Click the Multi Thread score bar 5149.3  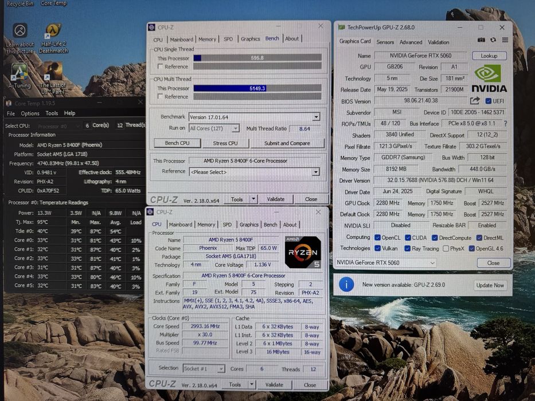tap(257, 88)
